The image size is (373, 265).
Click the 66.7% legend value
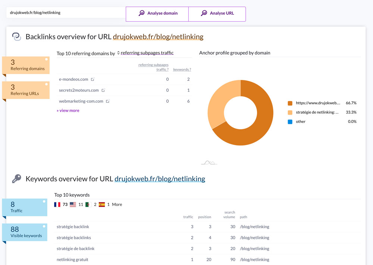pos(351,103)
